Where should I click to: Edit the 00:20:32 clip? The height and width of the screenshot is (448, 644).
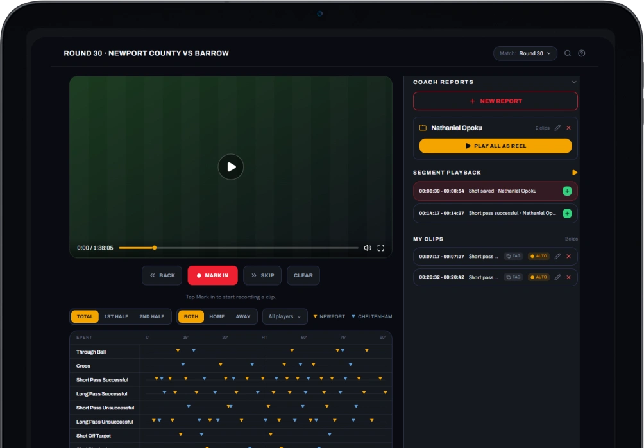[557, 277]
